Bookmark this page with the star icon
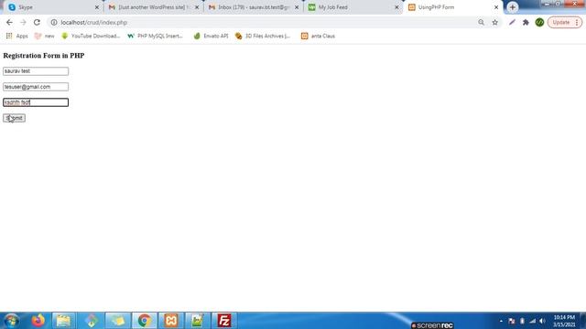The image size is (586, 329). 494,22
